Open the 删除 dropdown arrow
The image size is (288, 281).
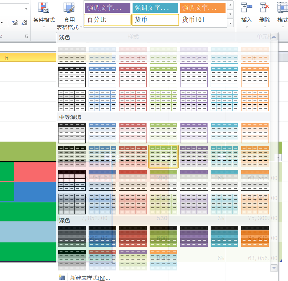(x=265, y=27)
